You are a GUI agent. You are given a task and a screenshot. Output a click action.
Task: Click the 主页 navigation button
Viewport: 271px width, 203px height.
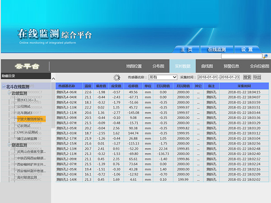click(x=187, y=49)
